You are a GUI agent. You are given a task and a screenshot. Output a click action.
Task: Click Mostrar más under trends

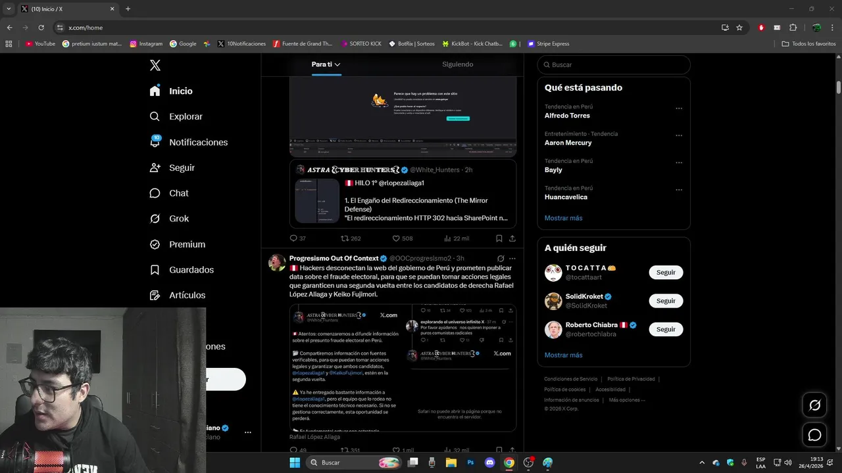(x=563, y=218)
